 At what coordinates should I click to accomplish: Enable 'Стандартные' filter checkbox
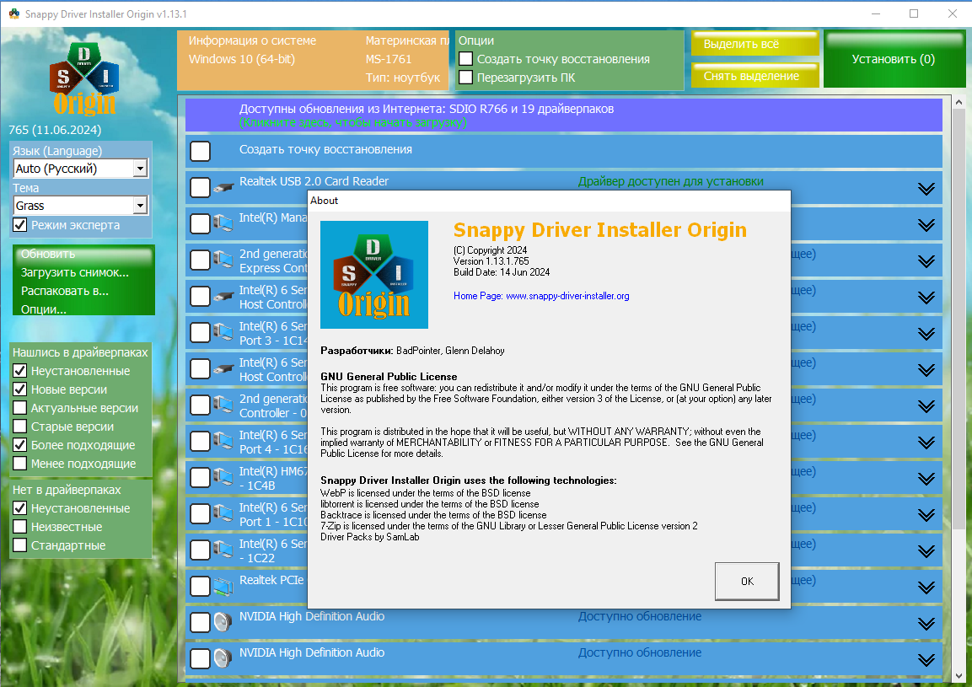[x=20, y=545]
